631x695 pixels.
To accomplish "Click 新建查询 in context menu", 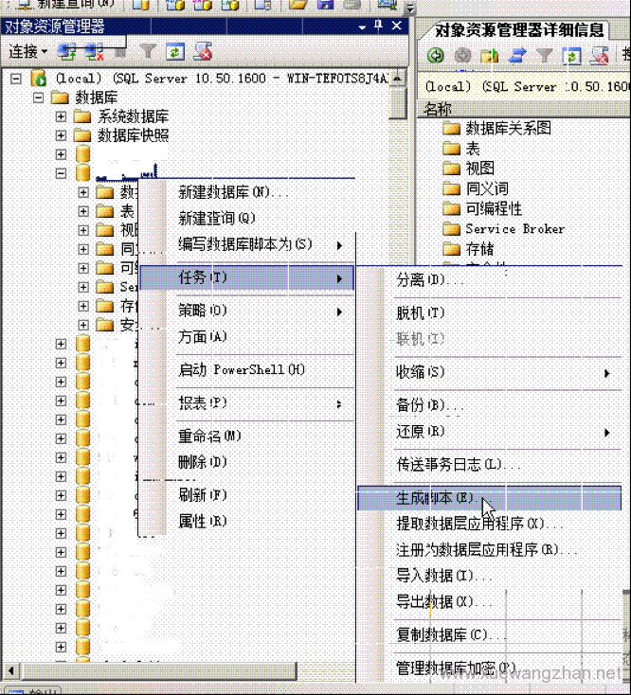I will coord(217,218).
